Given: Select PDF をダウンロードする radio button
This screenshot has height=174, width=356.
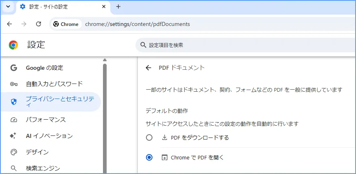Looking at the screenshot, I should click(x=149, y=137).
